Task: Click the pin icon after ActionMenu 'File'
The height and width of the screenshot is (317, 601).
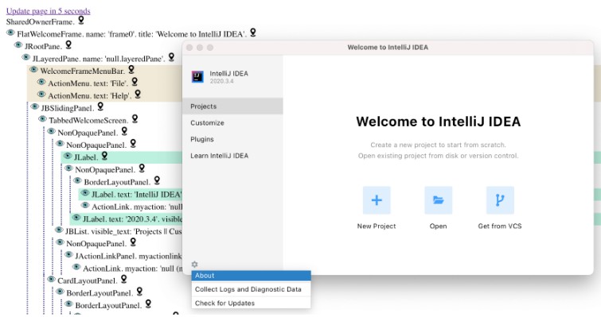Action: [135, 82]
